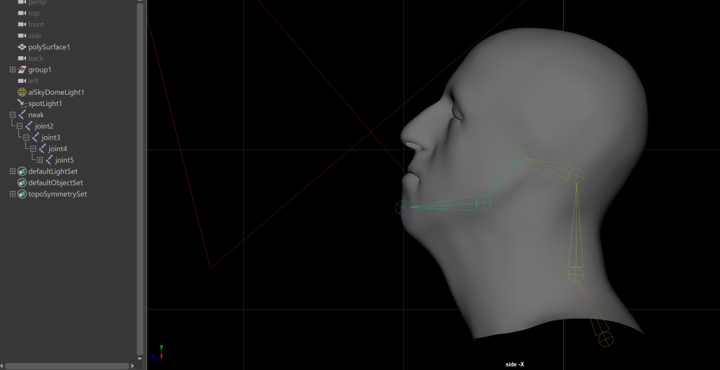Select the joint3 label in outliner
Screen dimensions: 720x370
pos(51,138)
